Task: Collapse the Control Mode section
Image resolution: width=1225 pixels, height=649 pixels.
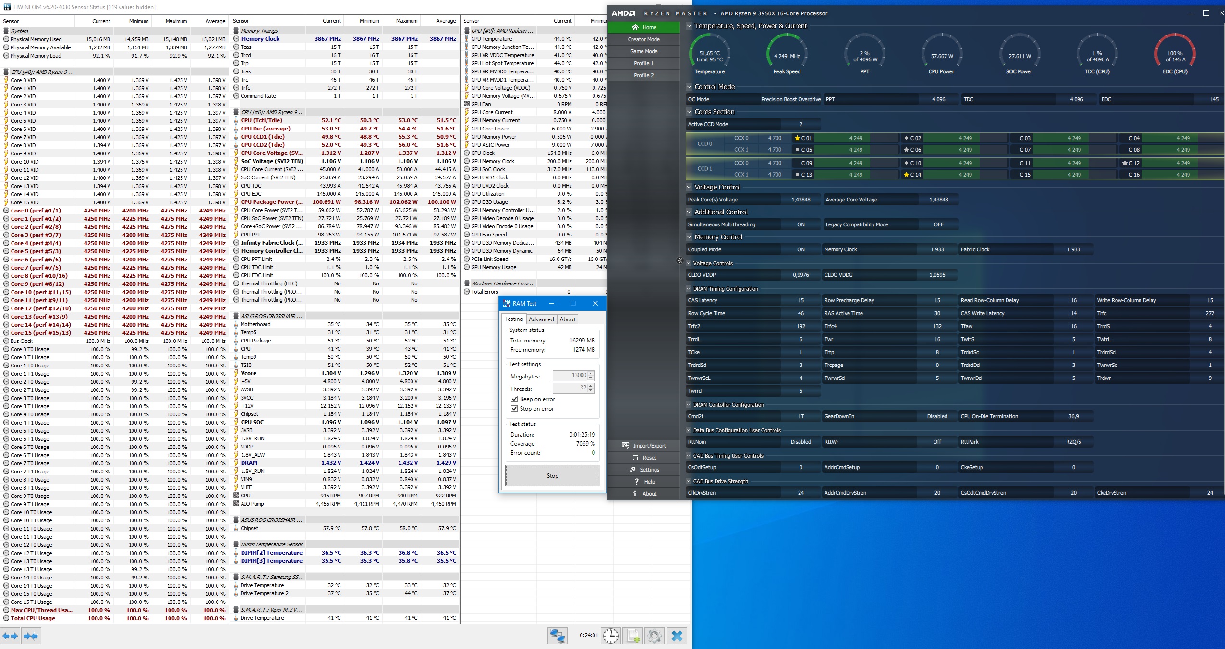Action: pyautogui.click(x=690, y=87)
